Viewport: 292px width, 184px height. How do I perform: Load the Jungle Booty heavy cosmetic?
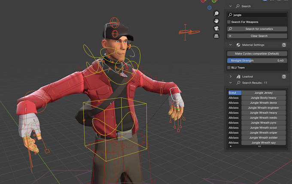coord(264,98)
